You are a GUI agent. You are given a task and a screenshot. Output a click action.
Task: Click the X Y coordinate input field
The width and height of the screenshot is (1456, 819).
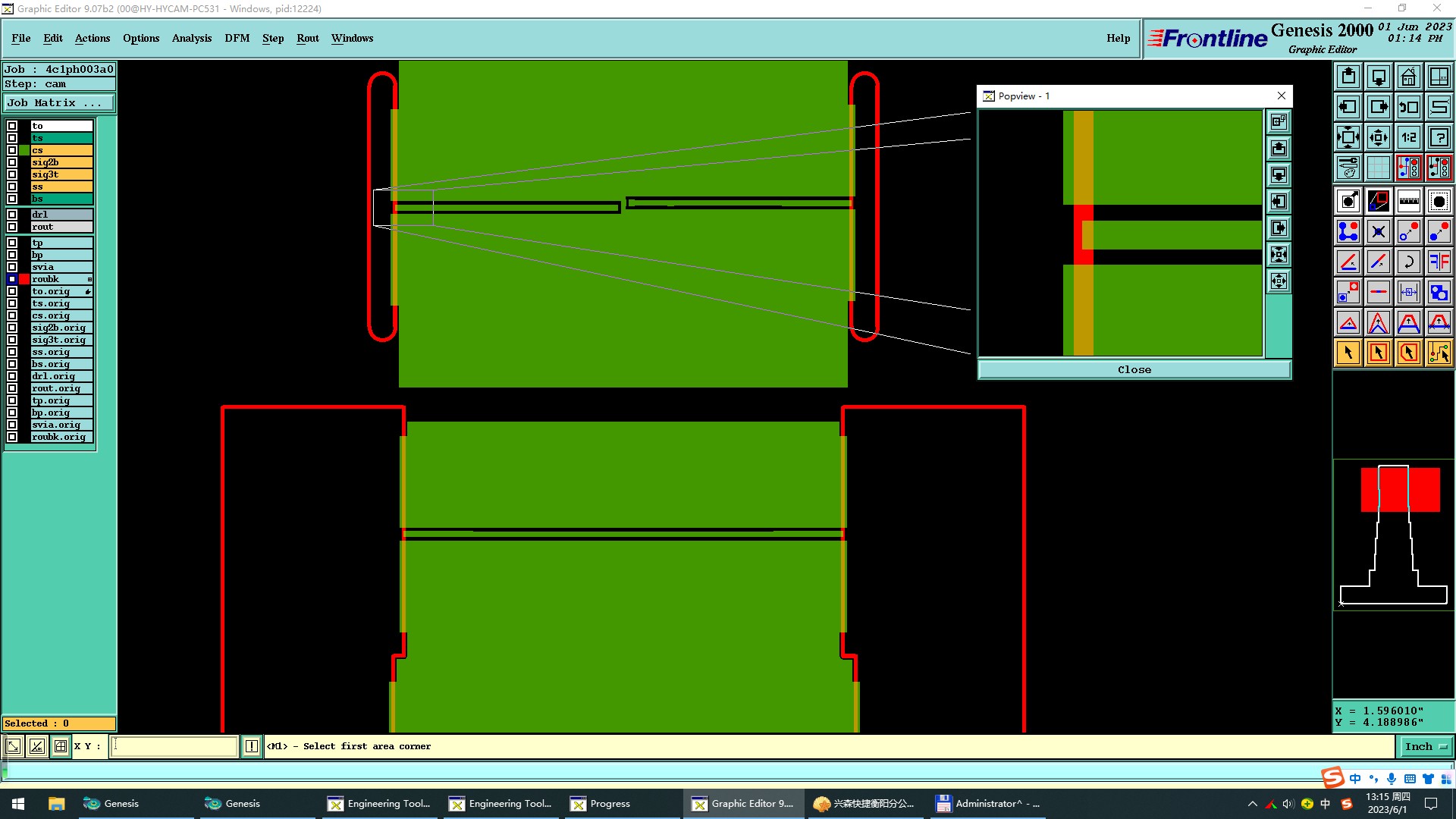(x=174, y=746)
